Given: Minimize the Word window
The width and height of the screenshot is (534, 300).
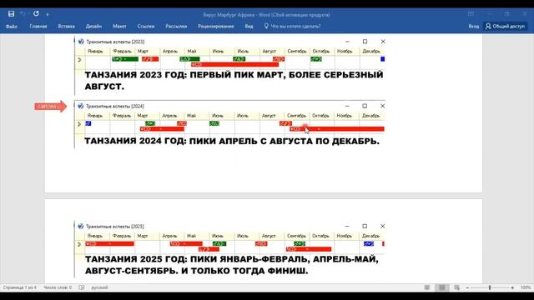Looking at the screenshot, I should [x=490, y=14].
